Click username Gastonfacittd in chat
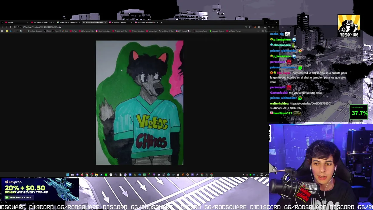The image size is (373, 210). pyautogui.click(x=279, y=93)
